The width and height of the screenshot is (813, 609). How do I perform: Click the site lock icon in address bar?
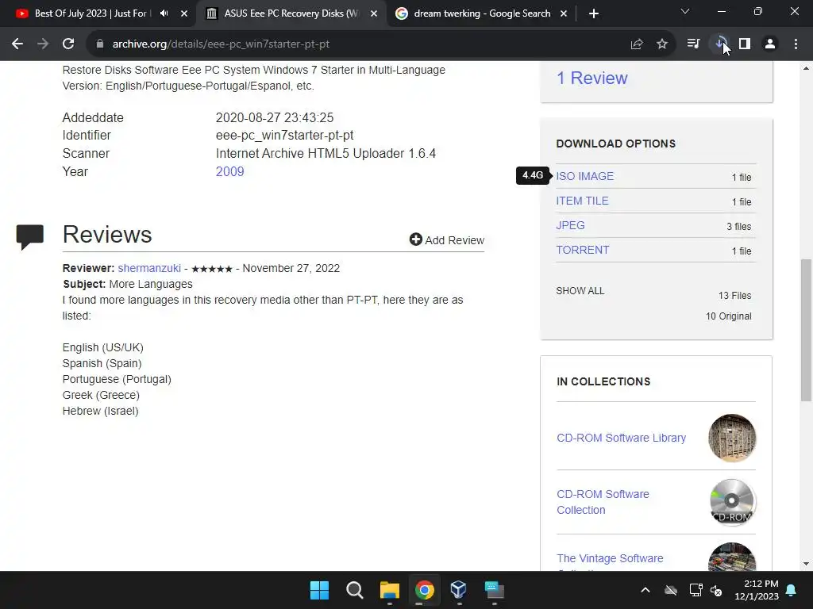click(100, 44)
